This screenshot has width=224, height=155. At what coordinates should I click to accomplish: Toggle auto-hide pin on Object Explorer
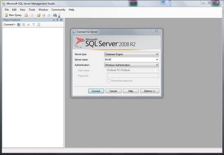tap(57, 20)
